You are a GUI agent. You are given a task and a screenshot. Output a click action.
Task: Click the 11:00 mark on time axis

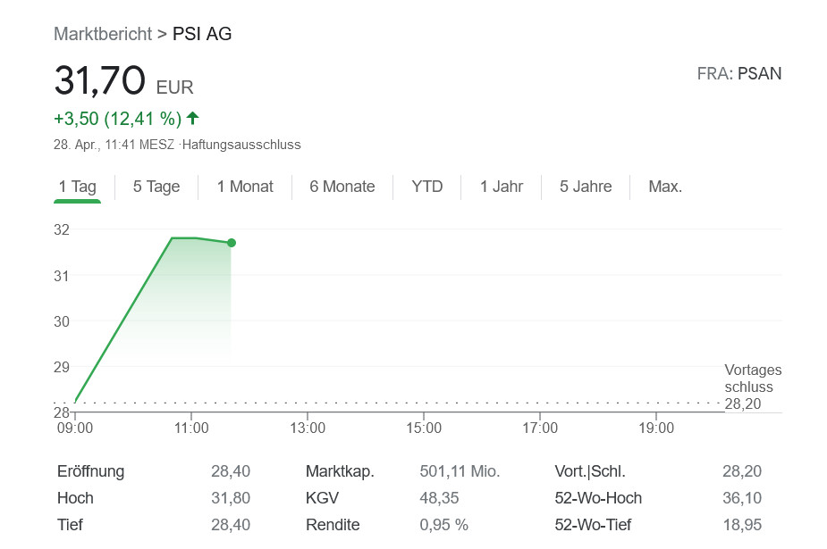191,428
